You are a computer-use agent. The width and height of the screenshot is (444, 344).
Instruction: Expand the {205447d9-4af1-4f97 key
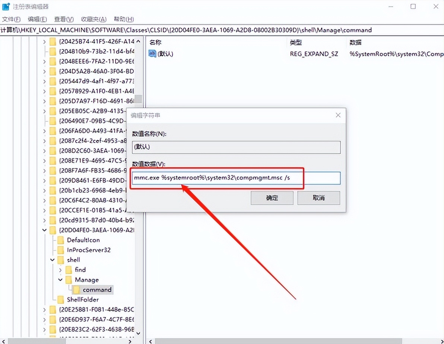[44, 81]
